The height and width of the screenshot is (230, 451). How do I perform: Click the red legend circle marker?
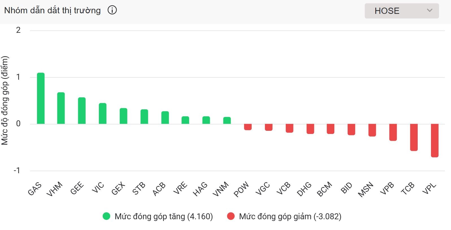[x=231, y=216]
